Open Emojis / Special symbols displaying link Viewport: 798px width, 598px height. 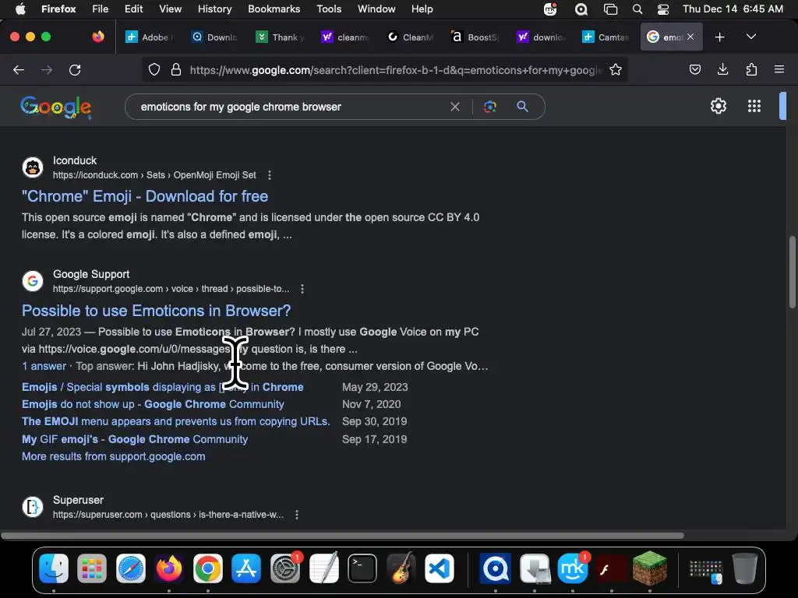pos(162,387)
